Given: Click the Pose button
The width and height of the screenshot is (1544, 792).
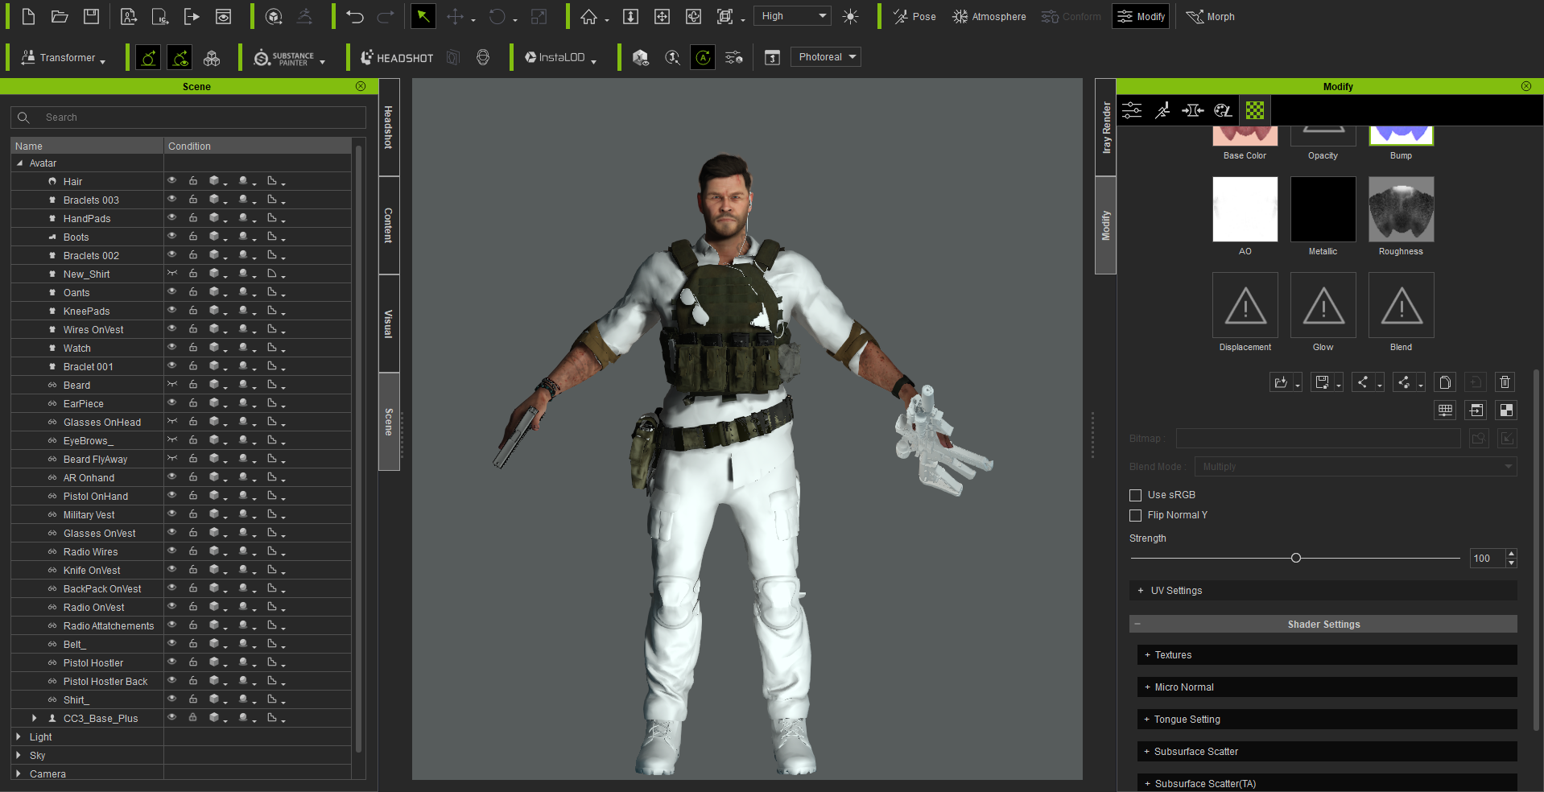Looking at the screenshot, I should pos(914,16).
